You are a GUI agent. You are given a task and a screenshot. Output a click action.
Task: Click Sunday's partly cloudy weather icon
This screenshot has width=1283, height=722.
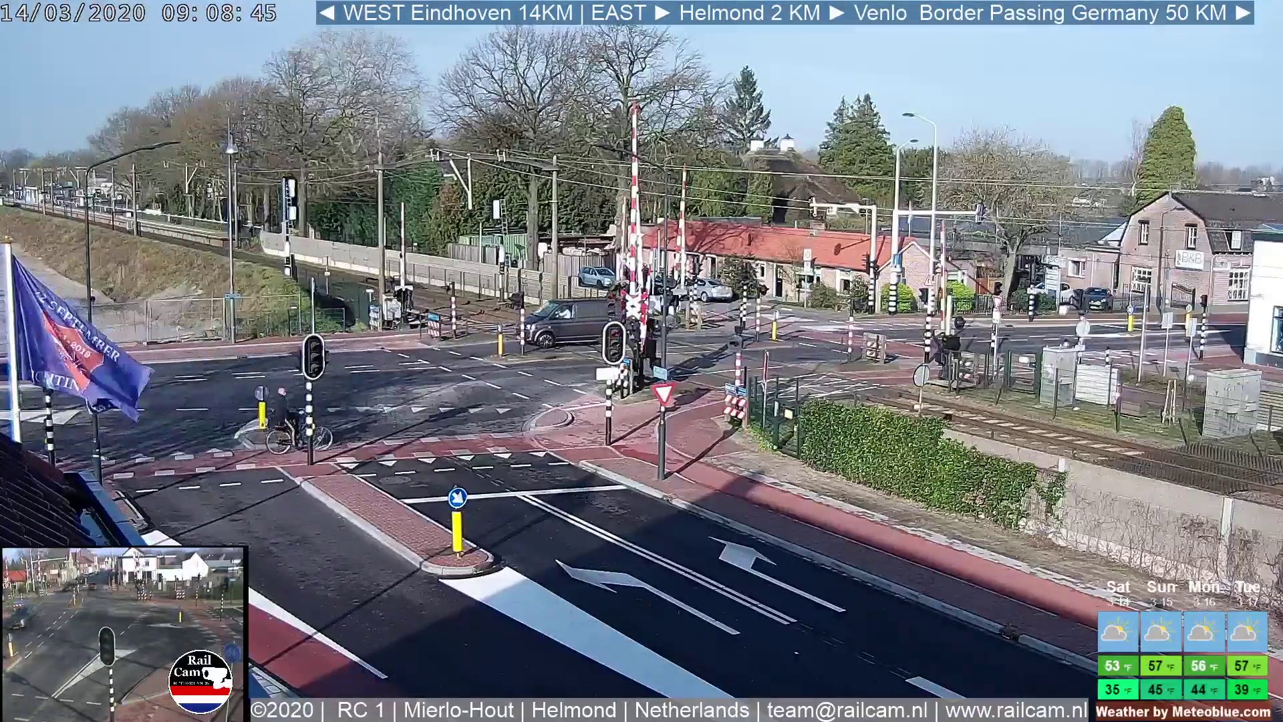pyautogui.click(x=1160, y=632)
